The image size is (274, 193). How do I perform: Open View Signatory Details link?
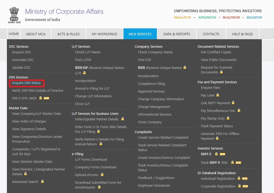point(29,129)
